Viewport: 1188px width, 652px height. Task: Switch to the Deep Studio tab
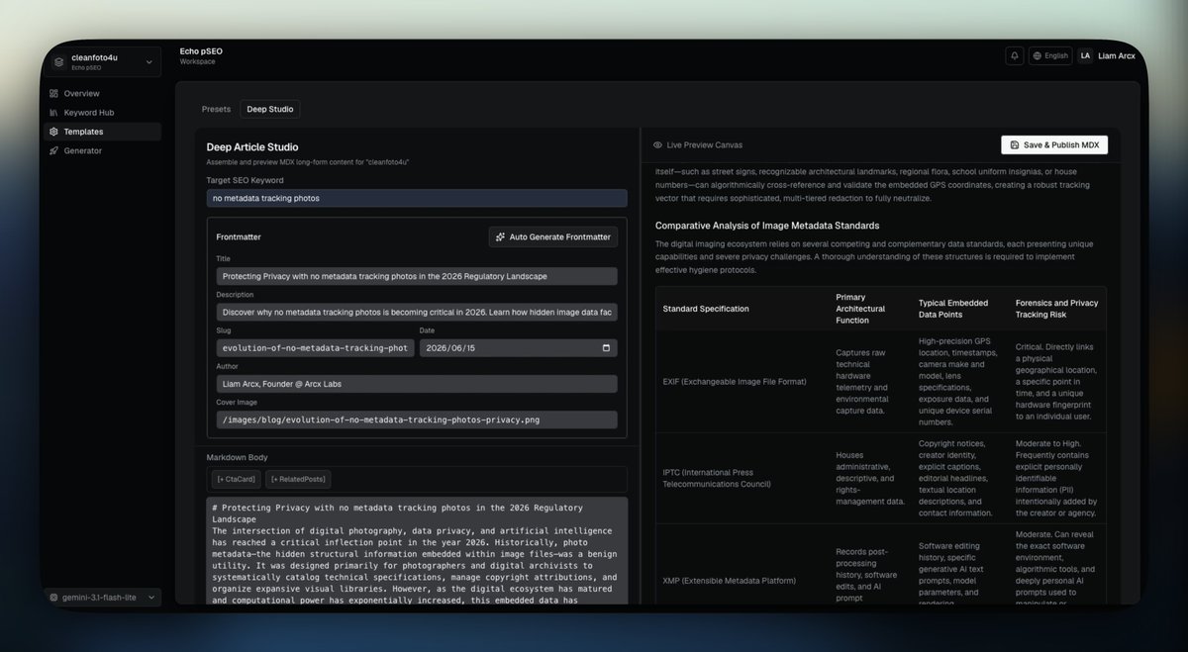[270, 109]
